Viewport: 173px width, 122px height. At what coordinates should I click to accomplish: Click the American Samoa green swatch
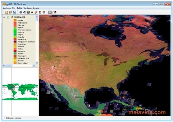pos(15,30)
